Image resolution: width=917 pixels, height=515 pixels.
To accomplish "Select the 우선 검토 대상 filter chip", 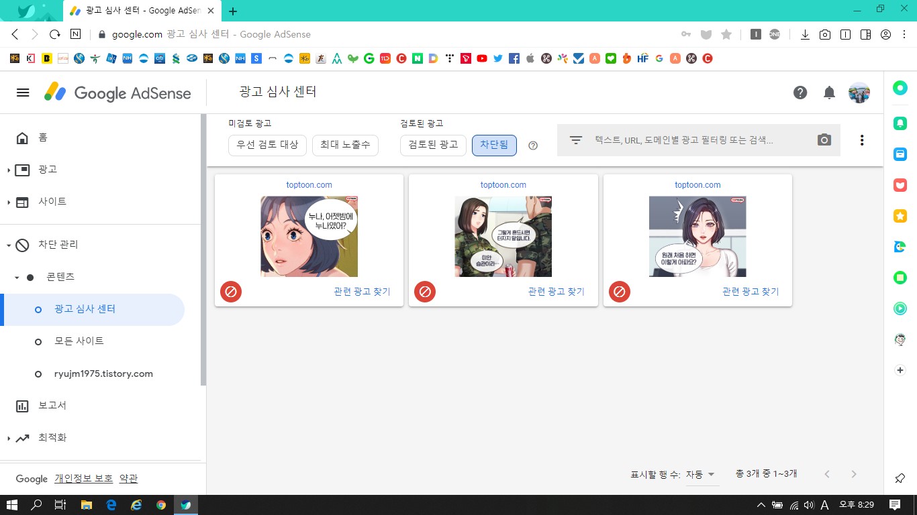I will coord(268,146).
